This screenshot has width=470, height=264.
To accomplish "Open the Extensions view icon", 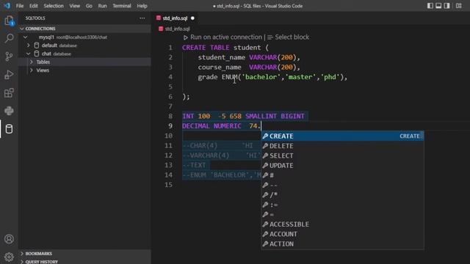I will point(9,93).
